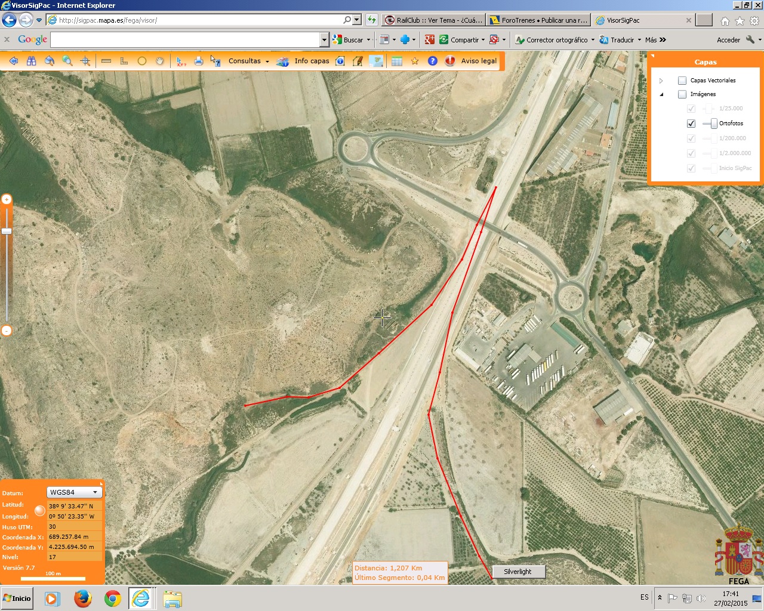Open the WGS84 datum dropdown

(x=75, y=492)
